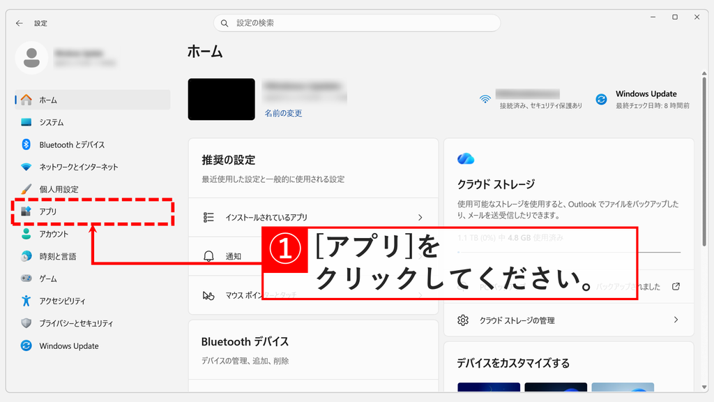Click the sidebar Windows Update icon
Viewport: 714px width, 402px height.
point(26,345)
